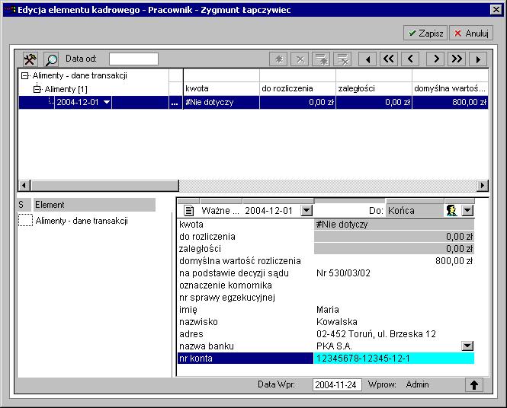Image resolution: width=507 pixels, height=408 pixels.
Task: Click the domyślna wartość rozliczenia 800,00 zł value
Action: coord(454,261)
